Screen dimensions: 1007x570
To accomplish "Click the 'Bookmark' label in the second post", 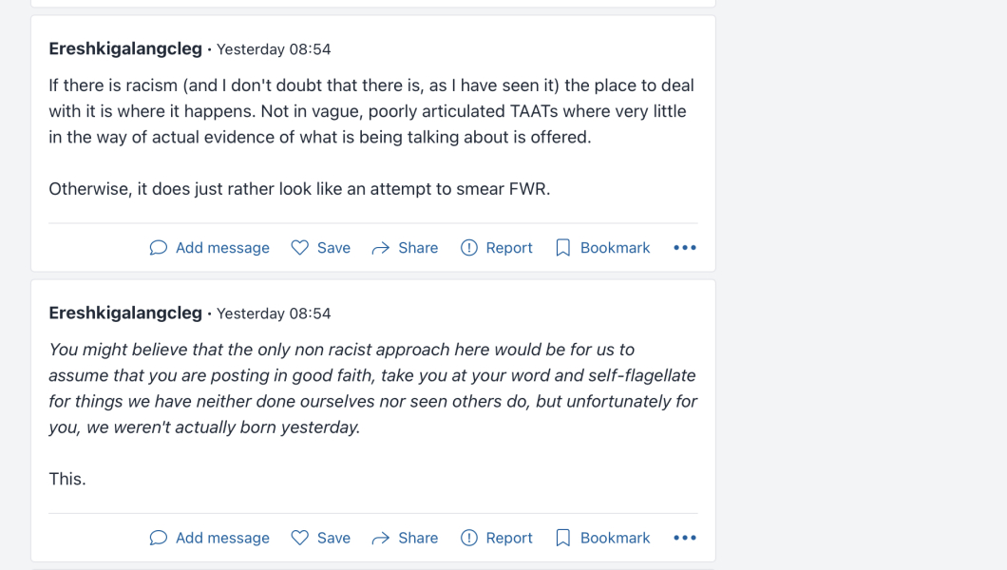I will pos(615,538).
